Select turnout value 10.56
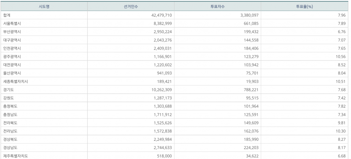This screenshot has height=159, width=351. pyautogui.click(x=340, y=57)
